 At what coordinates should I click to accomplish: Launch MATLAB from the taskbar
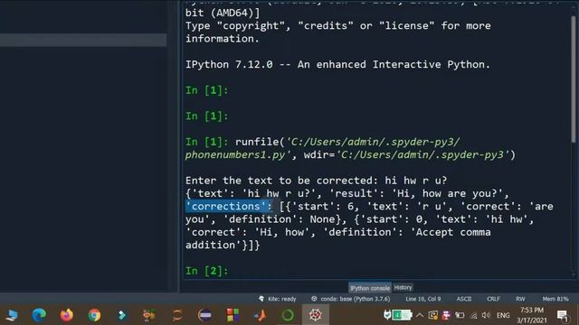tap(261, 315)
